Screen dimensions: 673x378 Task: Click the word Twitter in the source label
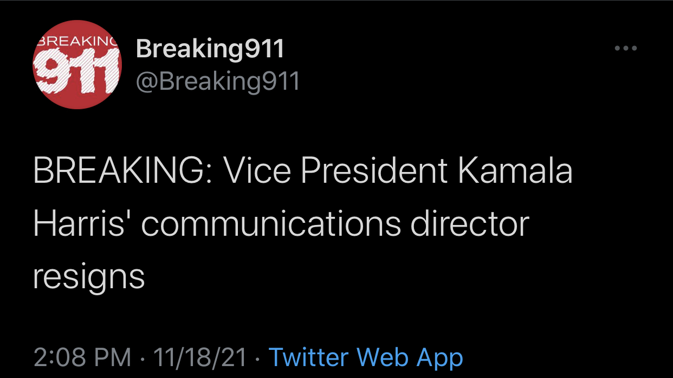click(x=308, y=357)
